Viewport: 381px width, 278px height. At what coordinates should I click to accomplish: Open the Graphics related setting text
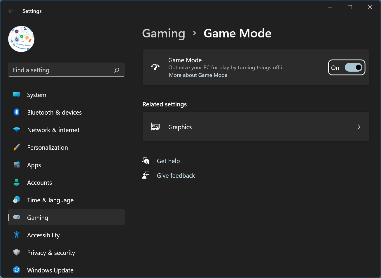[x=180, y=127]
